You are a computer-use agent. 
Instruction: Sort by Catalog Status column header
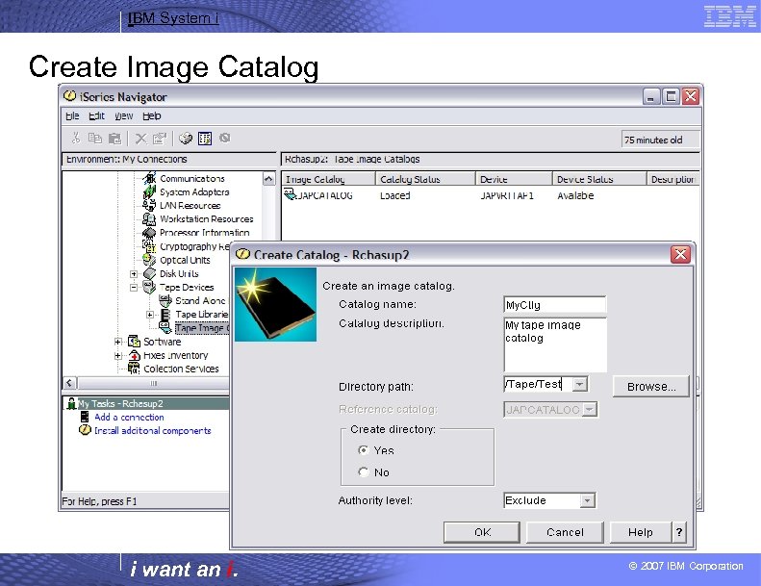pyautogui.click(x=425, y=179)
